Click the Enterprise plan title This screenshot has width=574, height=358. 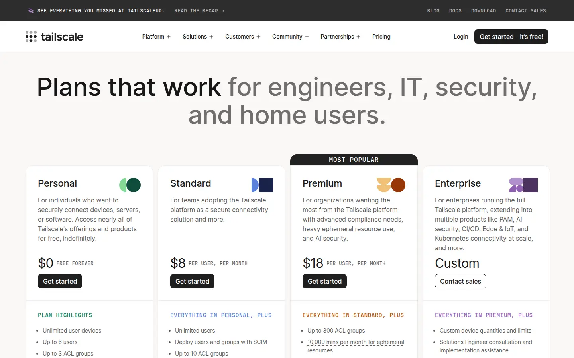click(458, 183)
